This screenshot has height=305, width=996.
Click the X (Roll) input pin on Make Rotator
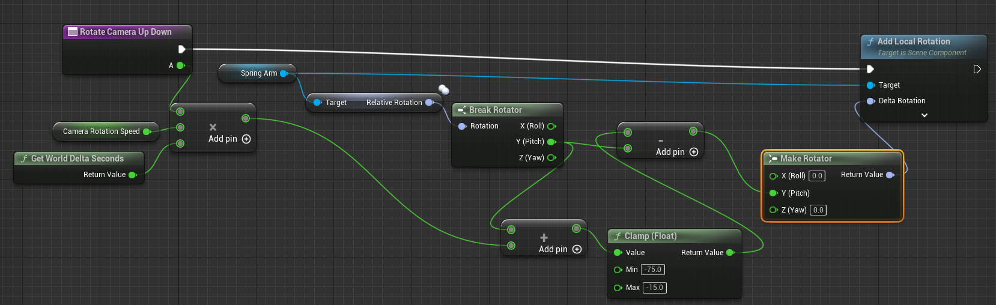click(773, 176)
